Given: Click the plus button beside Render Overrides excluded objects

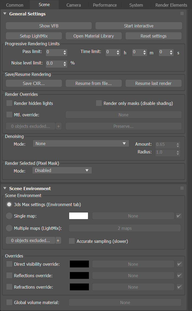Looking at the screenshot, I should tap(59, 126).
